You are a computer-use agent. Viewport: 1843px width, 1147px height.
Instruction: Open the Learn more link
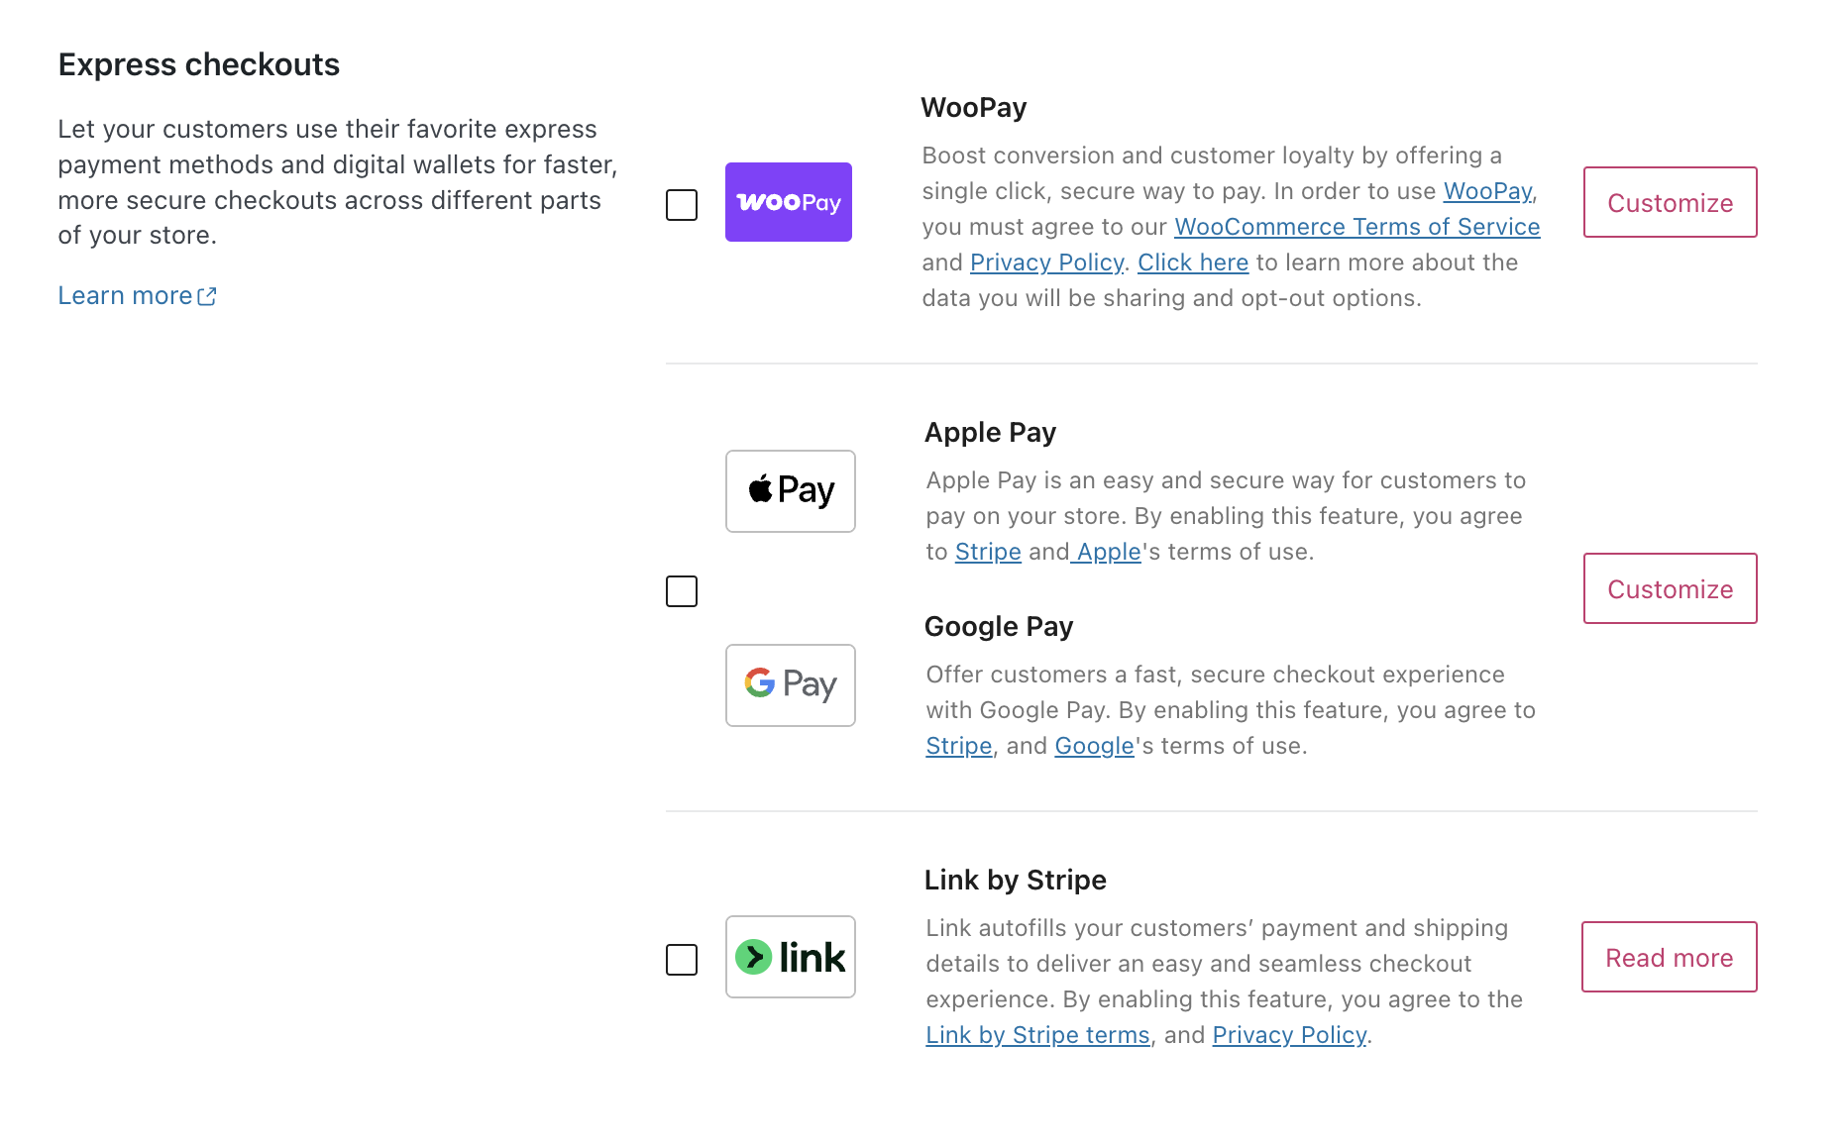pos(137,296)
